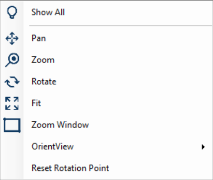213x180 pixels.
Task: Activate the Rotate circular arrows icon
Action: coord(12,82)
